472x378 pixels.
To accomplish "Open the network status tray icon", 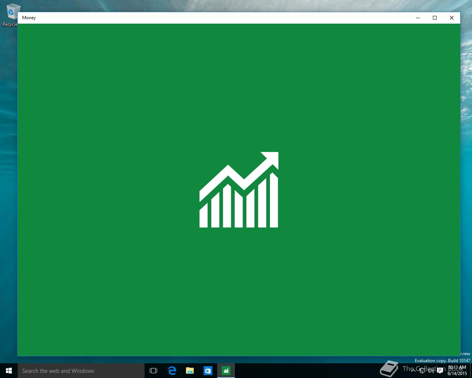I will (x=422, y=371).
